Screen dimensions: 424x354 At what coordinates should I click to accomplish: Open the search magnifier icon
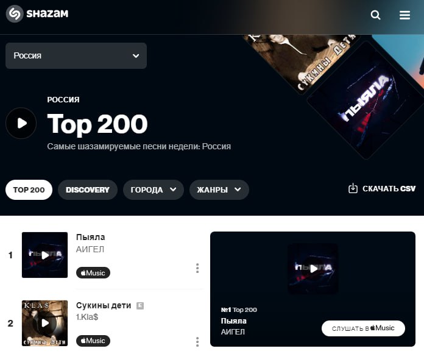(375, 15)
